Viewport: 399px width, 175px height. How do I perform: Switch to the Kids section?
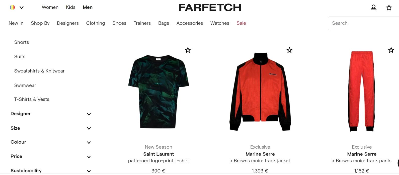point(71,7)
